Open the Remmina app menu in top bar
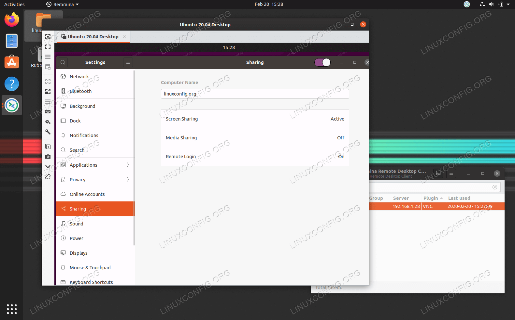The image size is (515, 320). (x=63, y=4)
